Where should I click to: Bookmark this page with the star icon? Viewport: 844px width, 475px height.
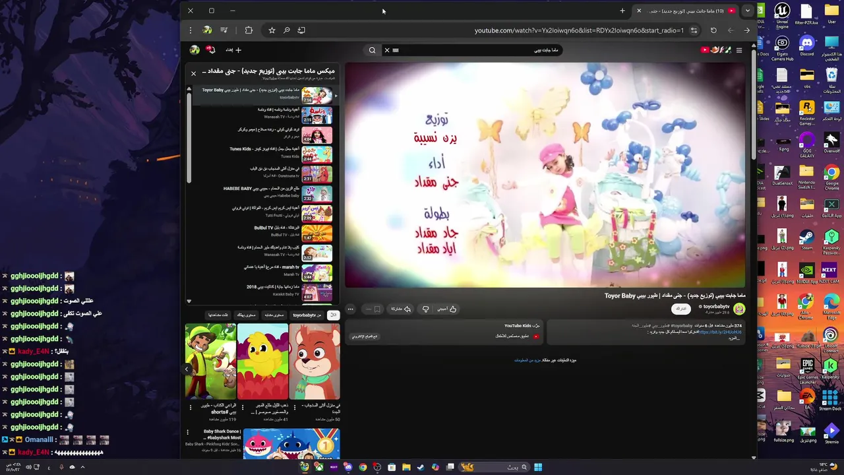(272, 30)
